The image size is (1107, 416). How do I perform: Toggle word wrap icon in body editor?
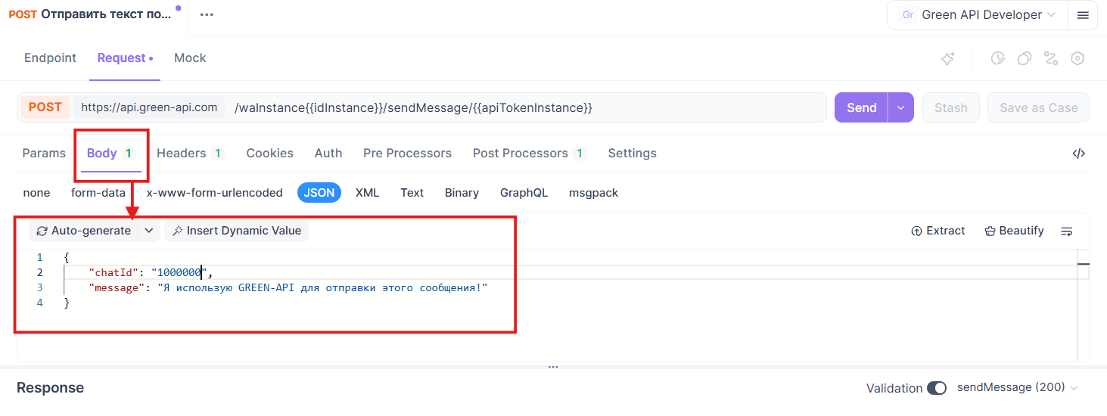[1067, 231]
